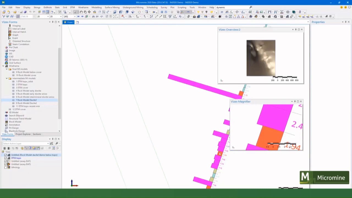Click the Pit Design form icon
Viewport: 352px width, 198px height.
click(x=7, y=128)
